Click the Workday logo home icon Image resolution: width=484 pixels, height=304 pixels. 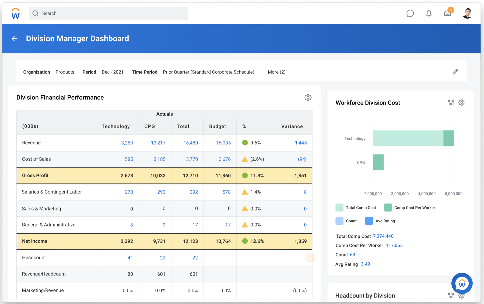[16, 13]
